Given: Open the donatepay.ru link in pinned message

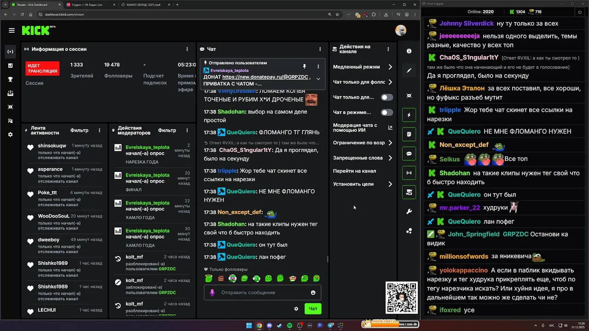Looking at the screenshot, I should [x=265, y=77].
